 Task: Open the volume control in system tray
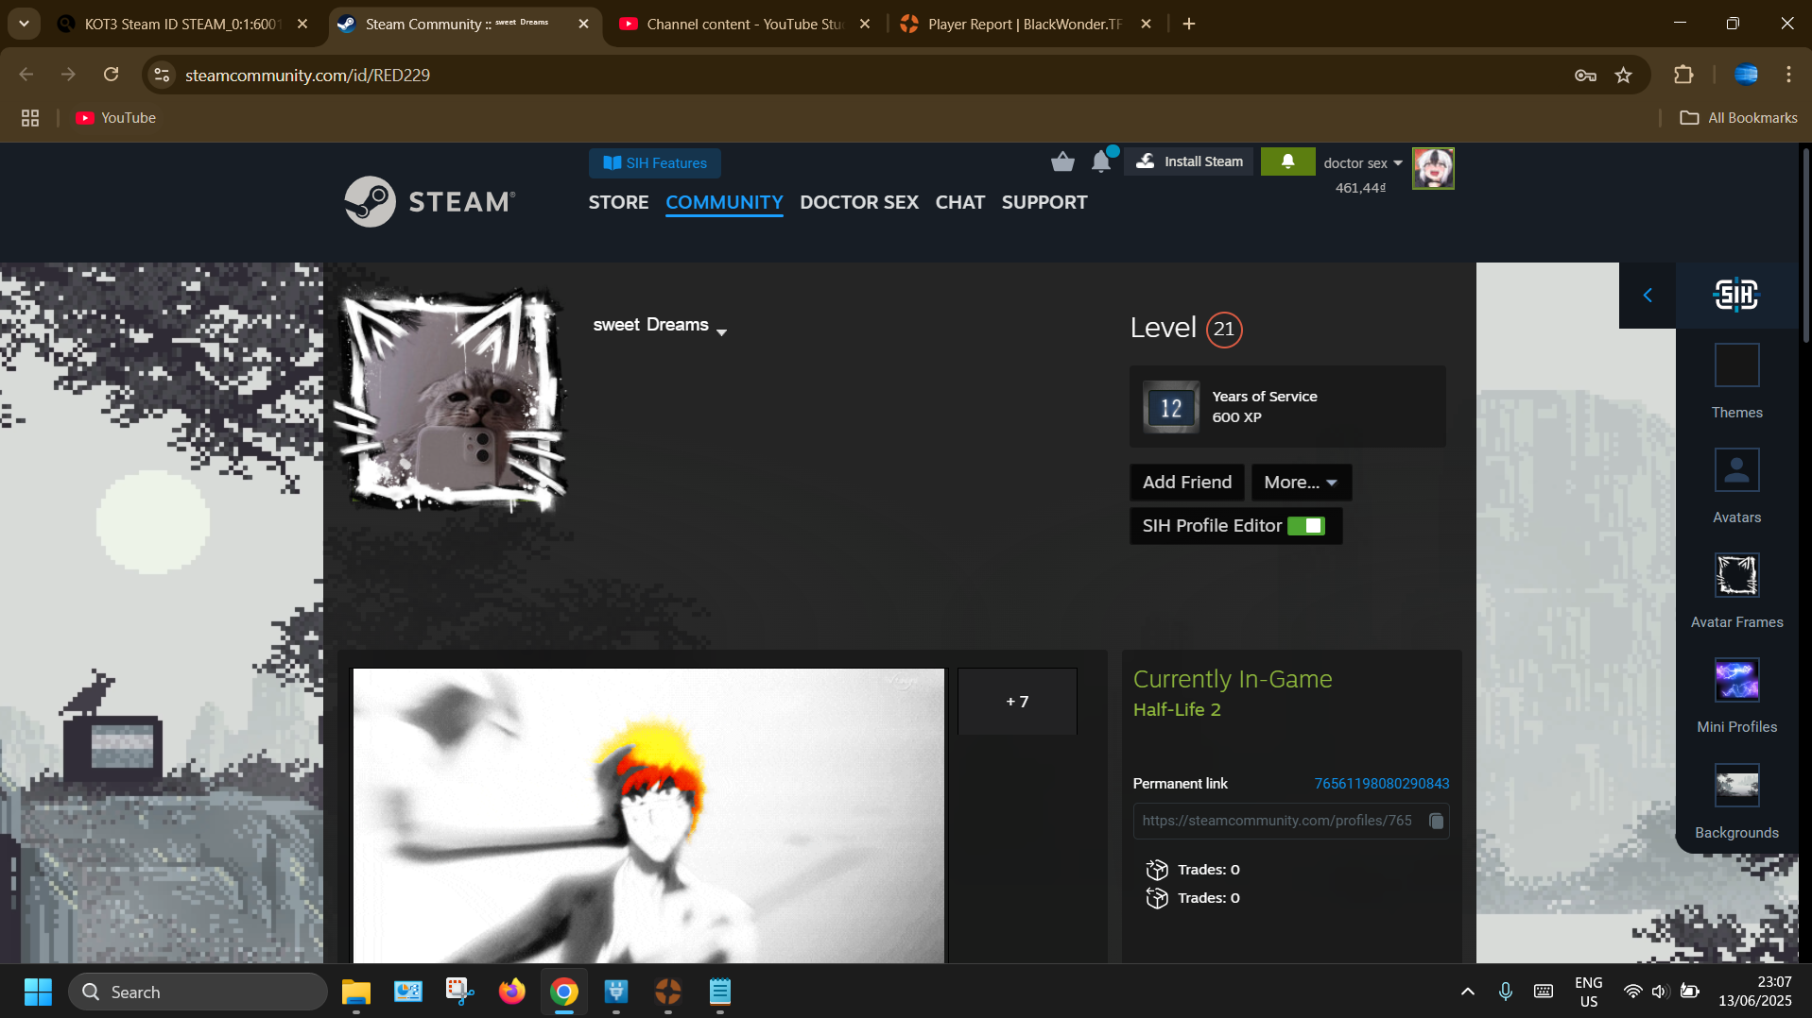pyautogui.click(x=1660, y=992)
